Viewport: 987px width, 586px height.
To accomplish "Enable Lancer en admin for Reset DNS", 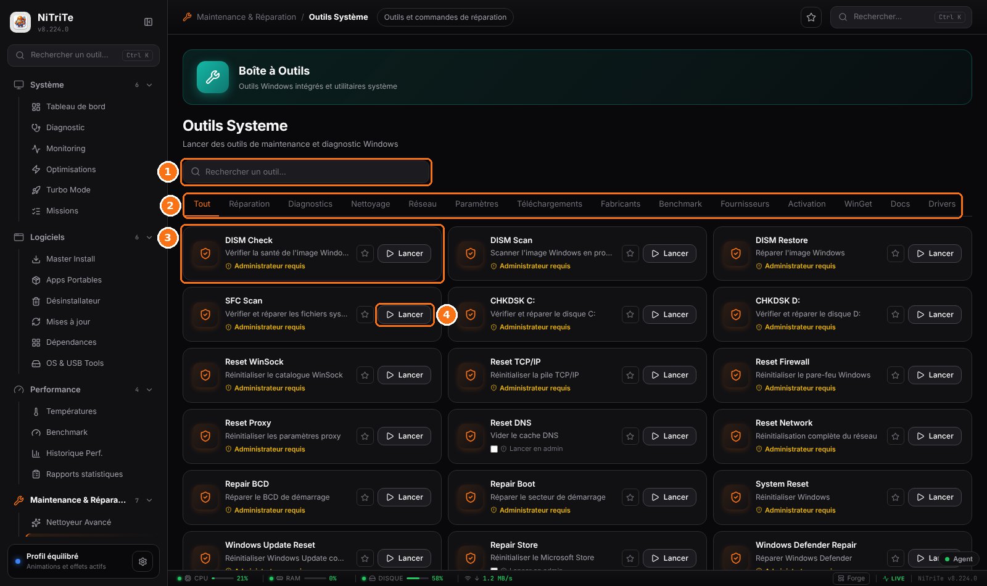I will pos(494,449).
